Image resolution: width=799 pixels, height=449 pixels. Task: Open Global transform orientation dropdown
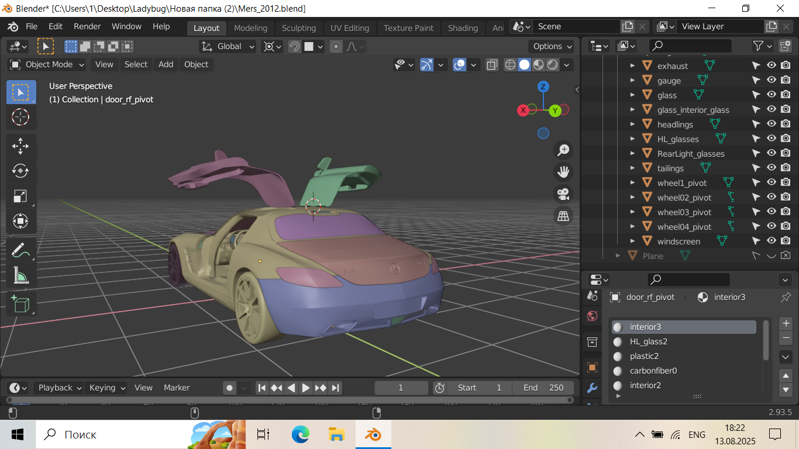pyautogui.click(x=228, y=46)
